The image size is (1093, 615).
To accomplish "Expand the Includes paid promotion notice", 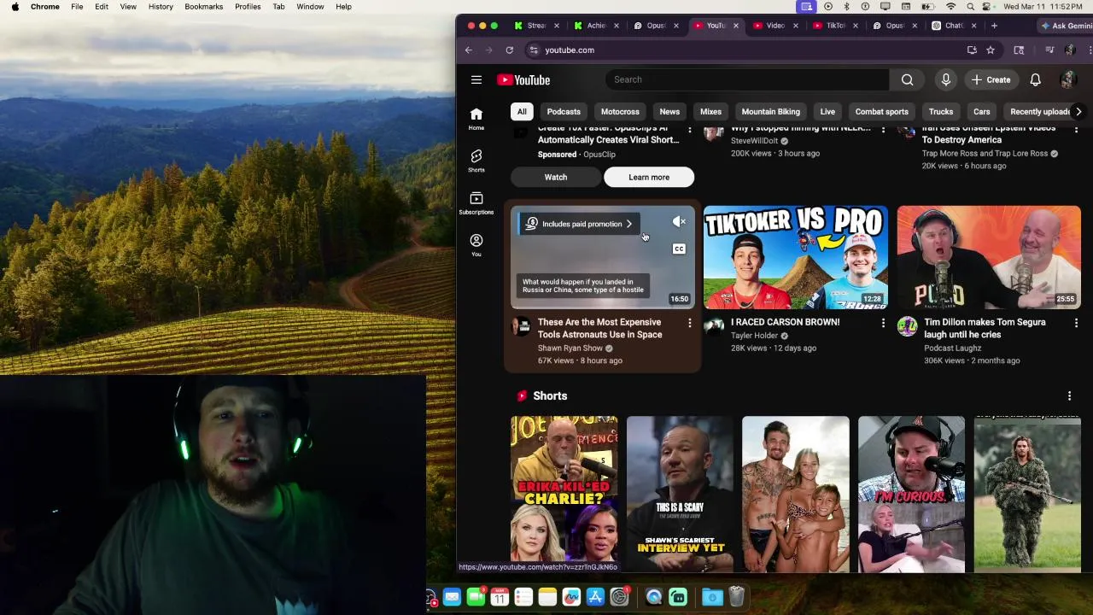I will (579, 224).
